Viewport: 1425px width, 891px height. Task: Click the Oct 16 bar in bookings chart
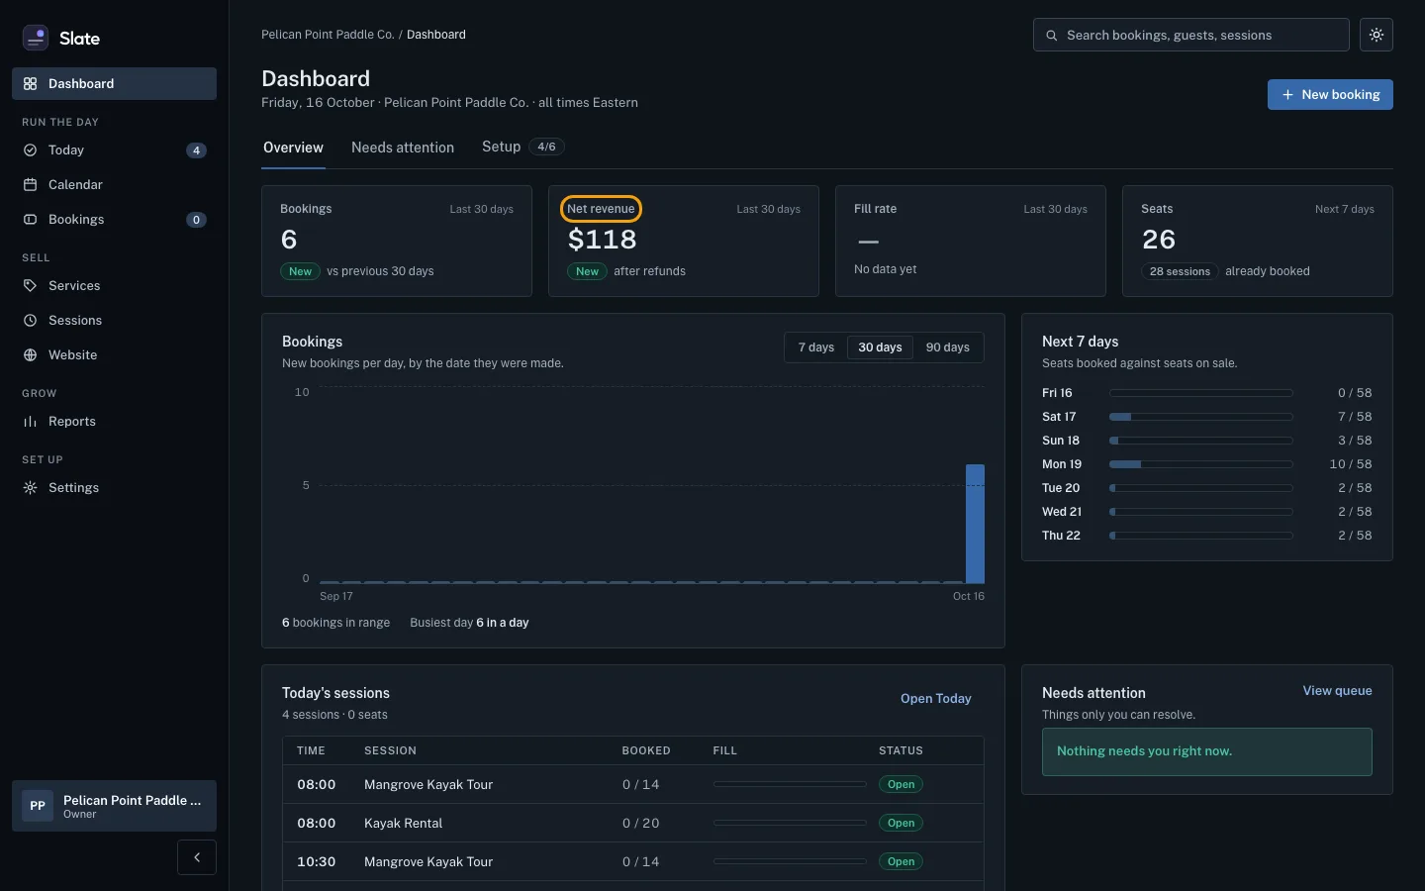(975, 524)
